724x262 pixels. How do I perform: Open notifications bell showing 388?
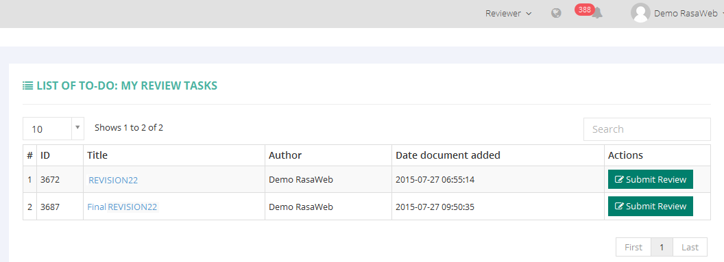point(597,14)
